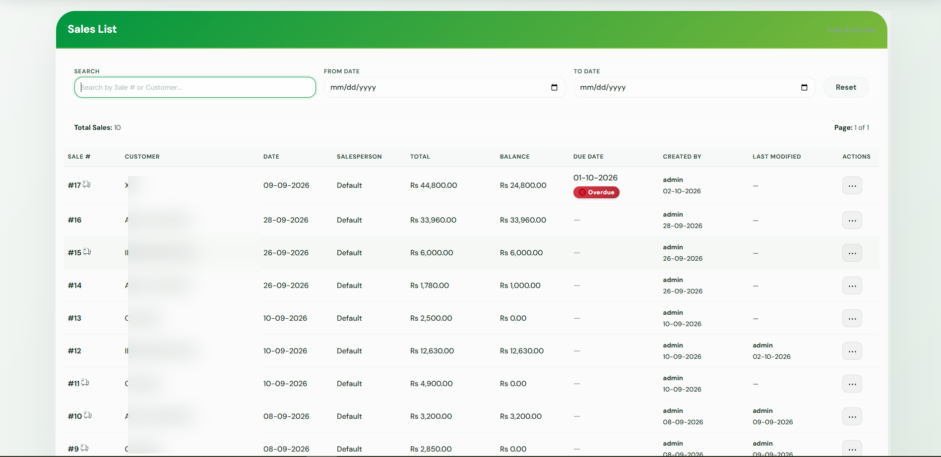Open actions menu for sale #12
The height and width of the screenshot is (457, 941).
pos(852,351)
